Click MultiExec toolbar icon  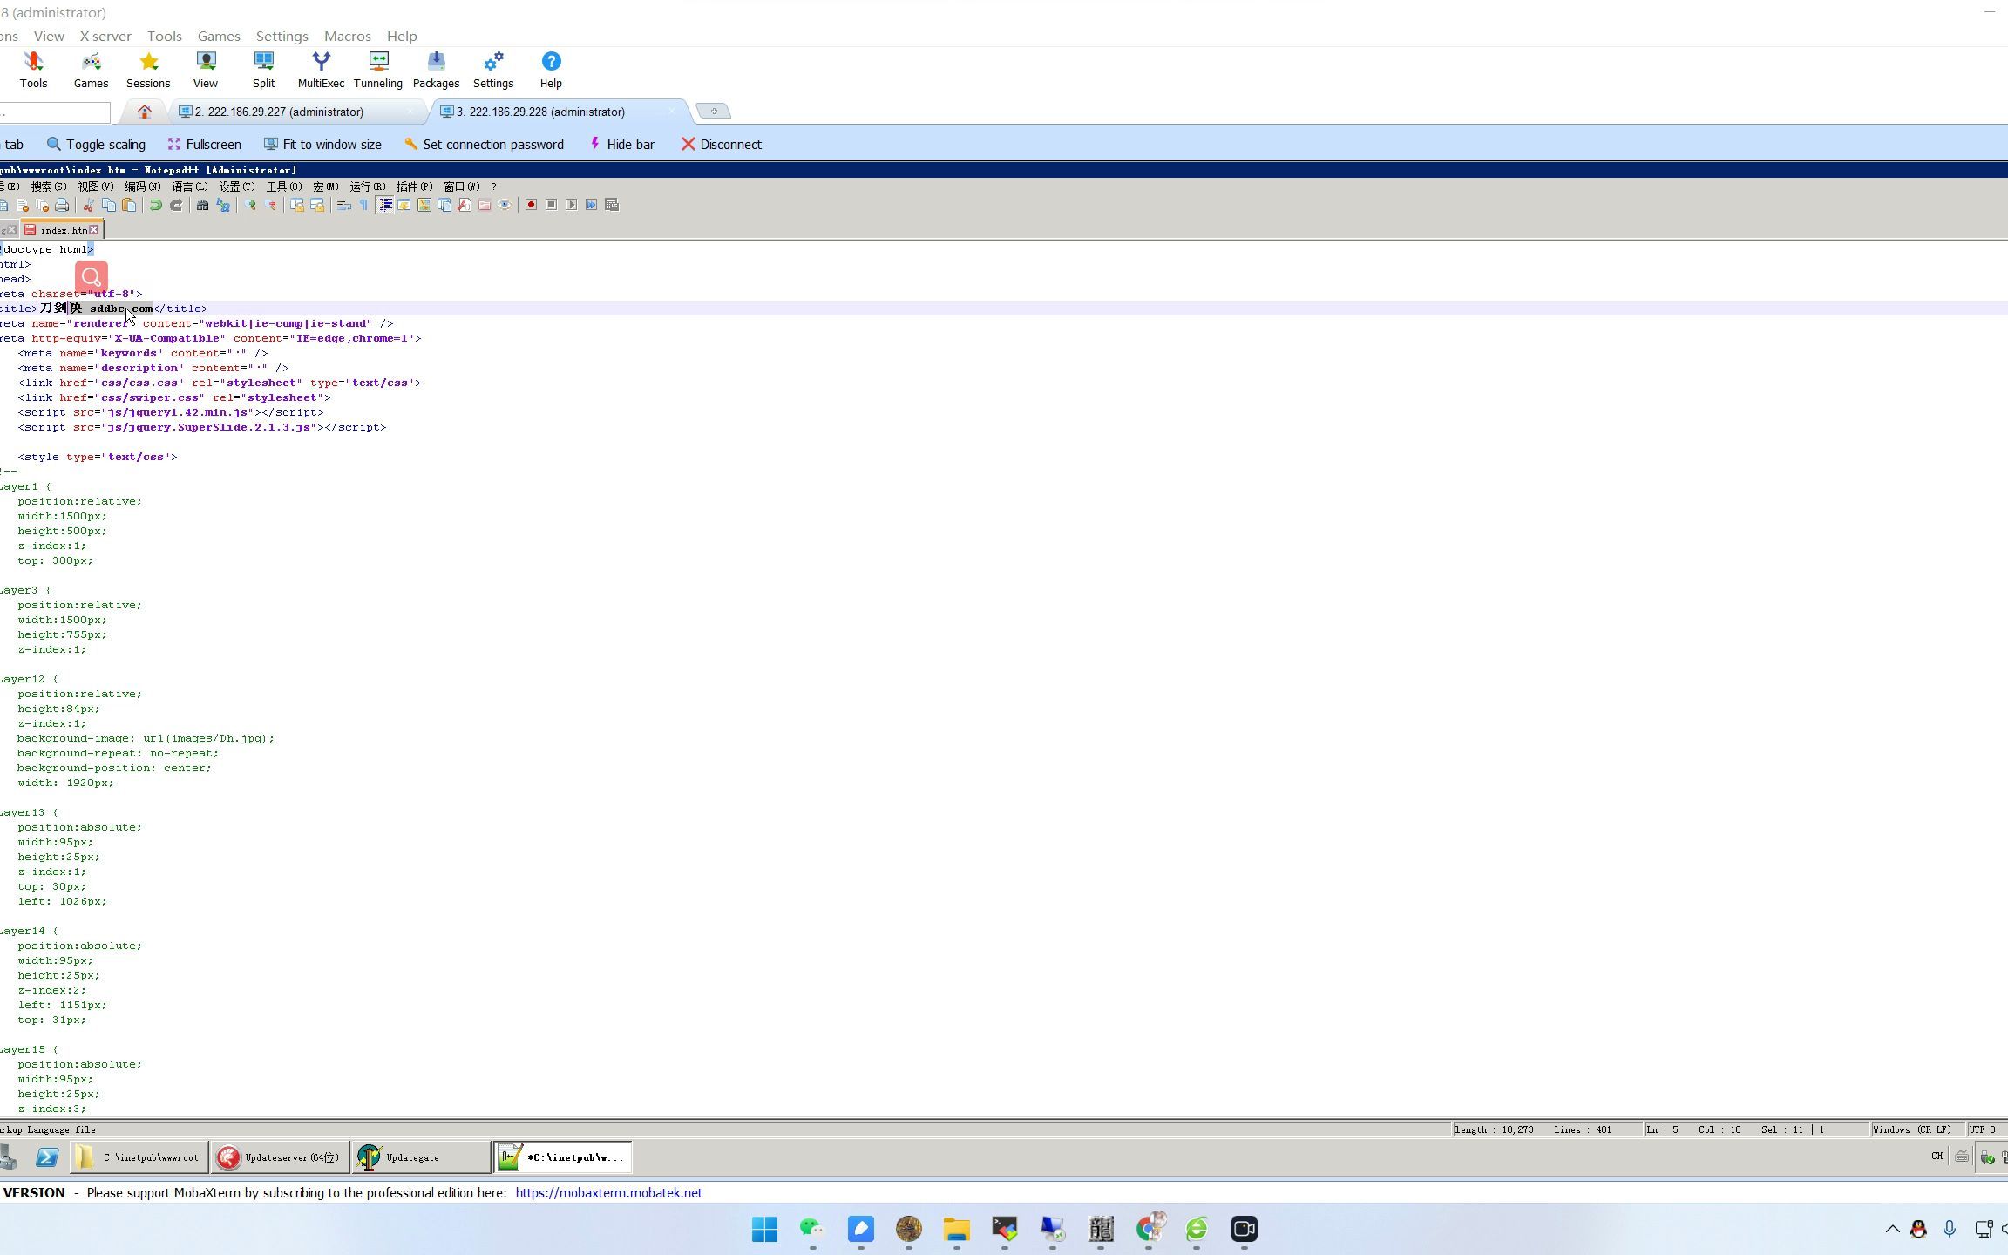(321, 70)
